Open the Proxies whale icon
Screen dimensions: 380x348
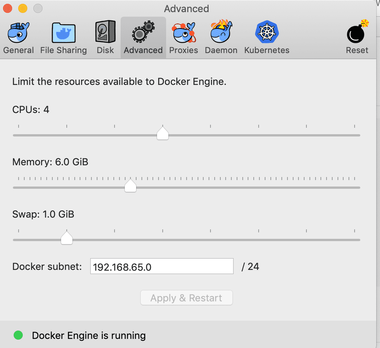[x=184, y=33]
